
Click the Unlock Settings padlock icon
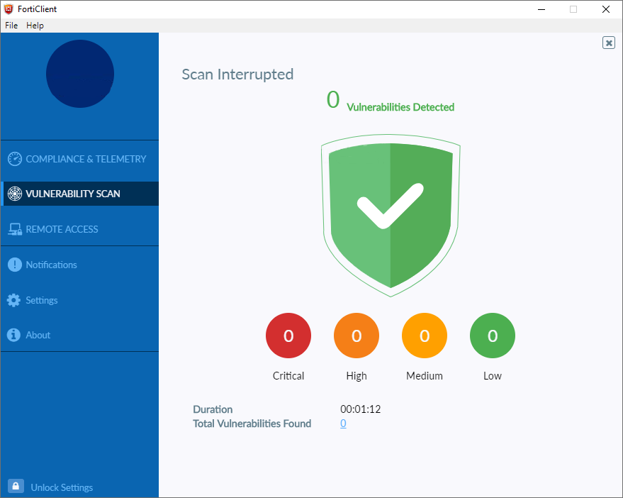tap(16, 487)
